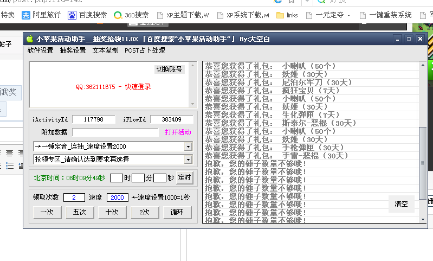Focus the iActivityId field showing 117798
Viewport: 433px width, 261px height.
(x=94, y=119)
